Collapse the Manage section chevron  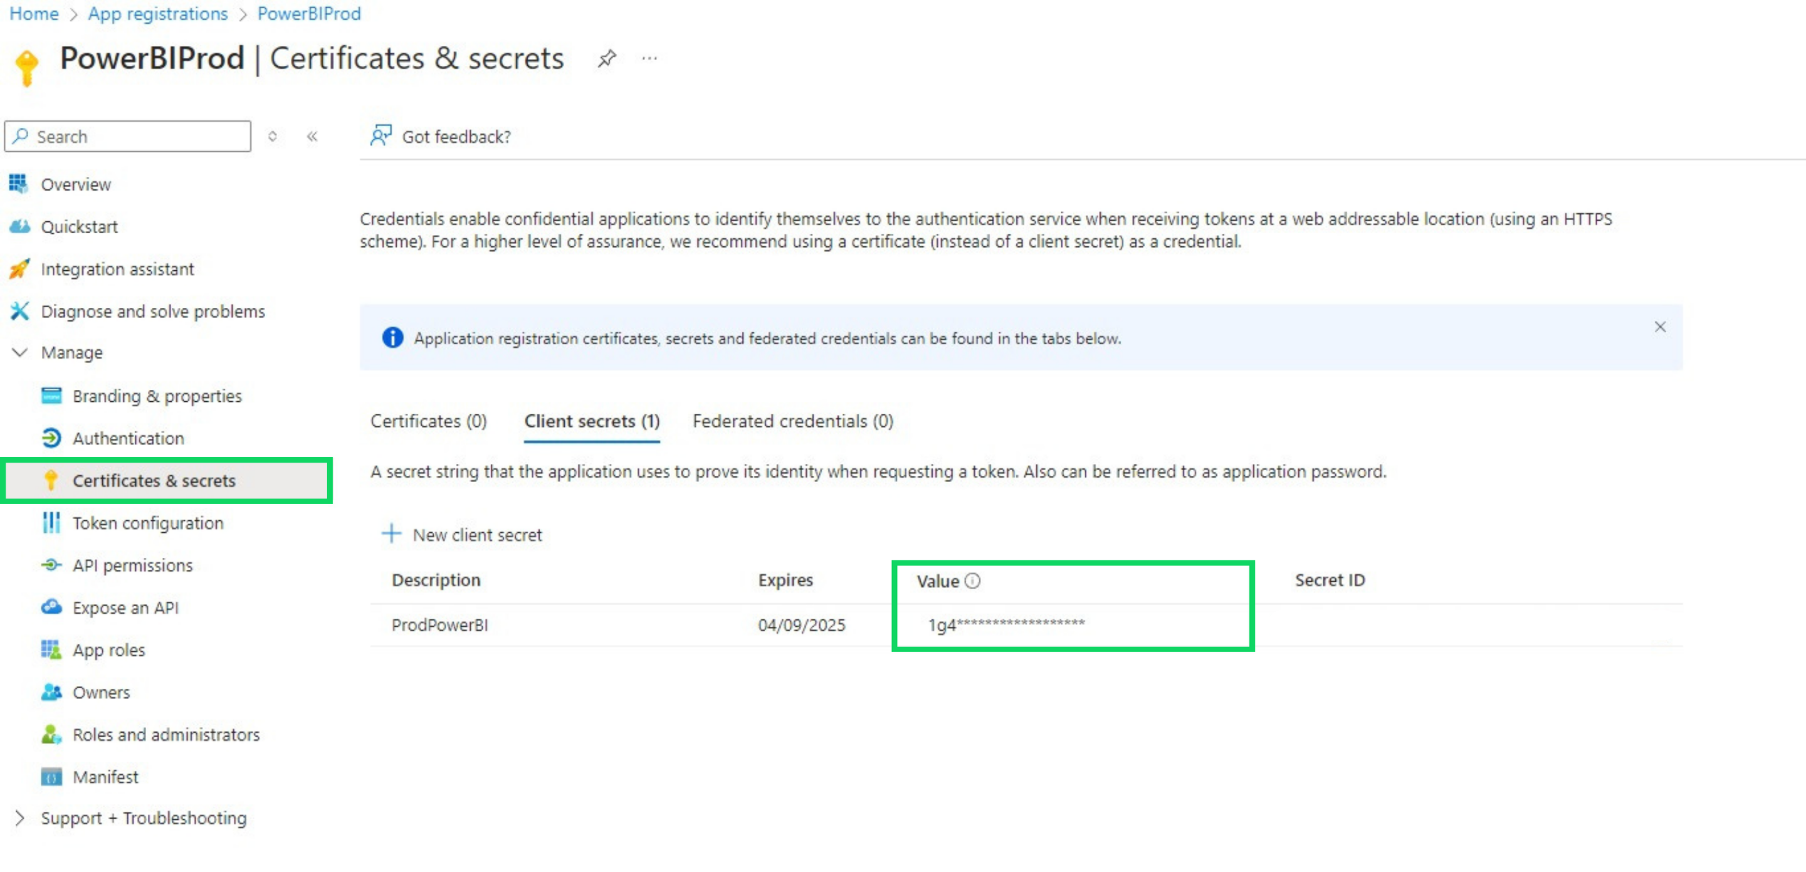click(x=20, y=352)
